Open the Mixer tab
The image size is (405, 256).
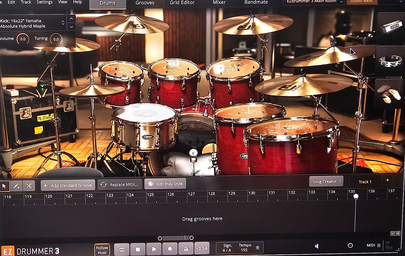tap(219, 2)
